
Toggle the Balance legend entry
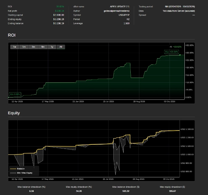tap(17, 169)
